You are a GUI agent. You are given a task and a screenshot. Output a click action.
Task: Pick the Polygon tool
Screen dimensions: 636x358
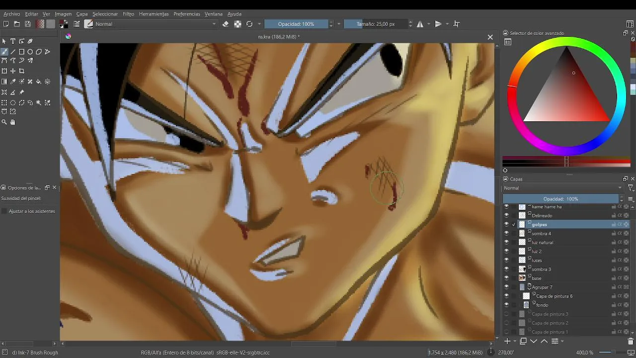(x=39, y=52)
